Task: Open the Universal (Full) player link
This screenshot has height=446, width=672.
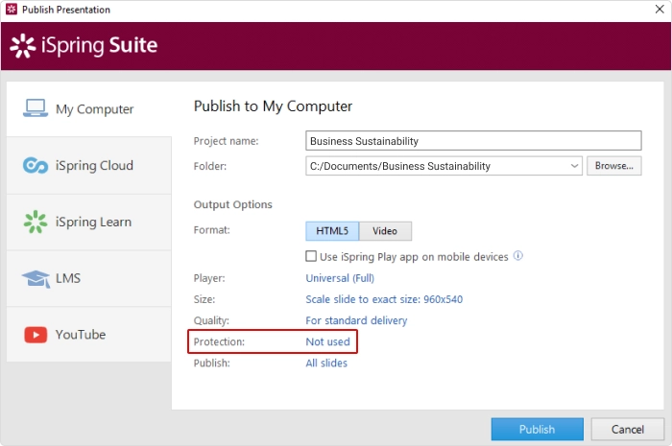Action: (340, 278)
